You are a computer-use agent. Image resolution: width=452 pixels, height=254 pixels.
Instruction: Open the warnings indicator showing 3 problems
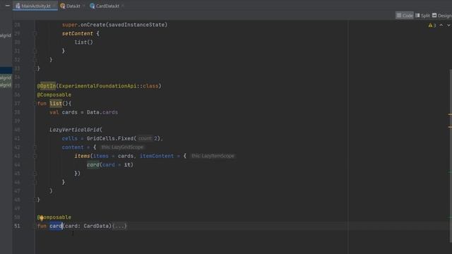pyautogui.click(x=432, y=25)
